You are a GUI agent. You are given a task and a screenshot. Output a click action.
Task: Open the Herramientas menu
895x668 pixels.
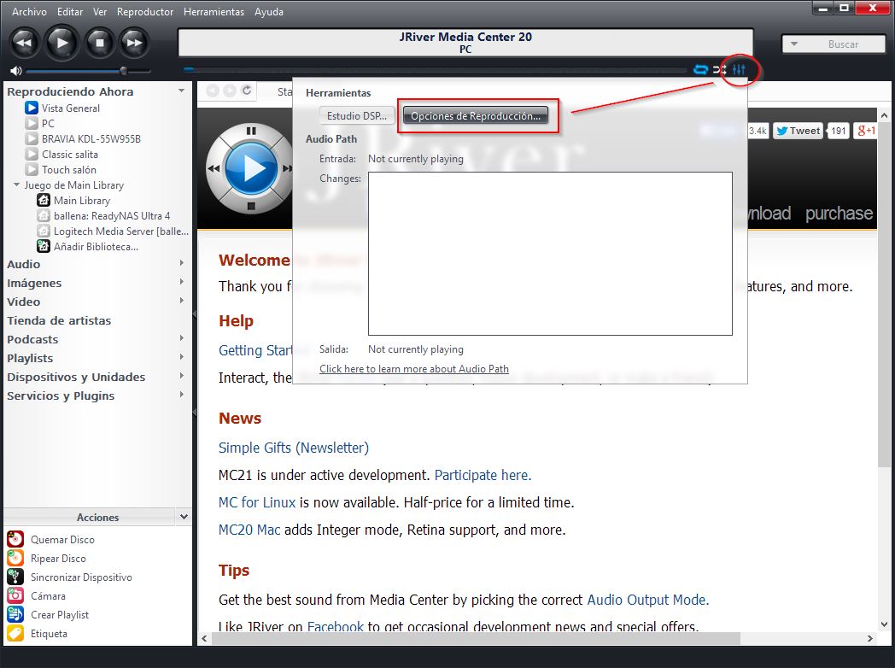214,12
